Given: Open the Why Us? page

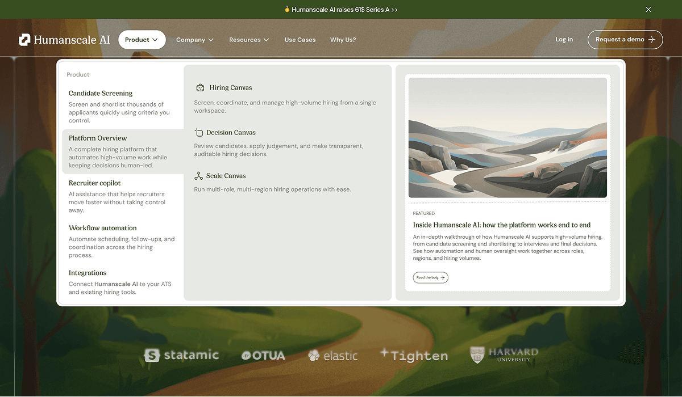Looking at the screenshot, I should [x=343, y=40].
